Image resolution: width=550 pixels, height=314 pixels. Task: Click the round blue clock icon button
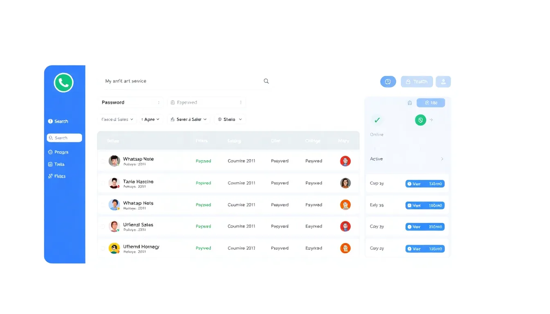click(388, 82)
